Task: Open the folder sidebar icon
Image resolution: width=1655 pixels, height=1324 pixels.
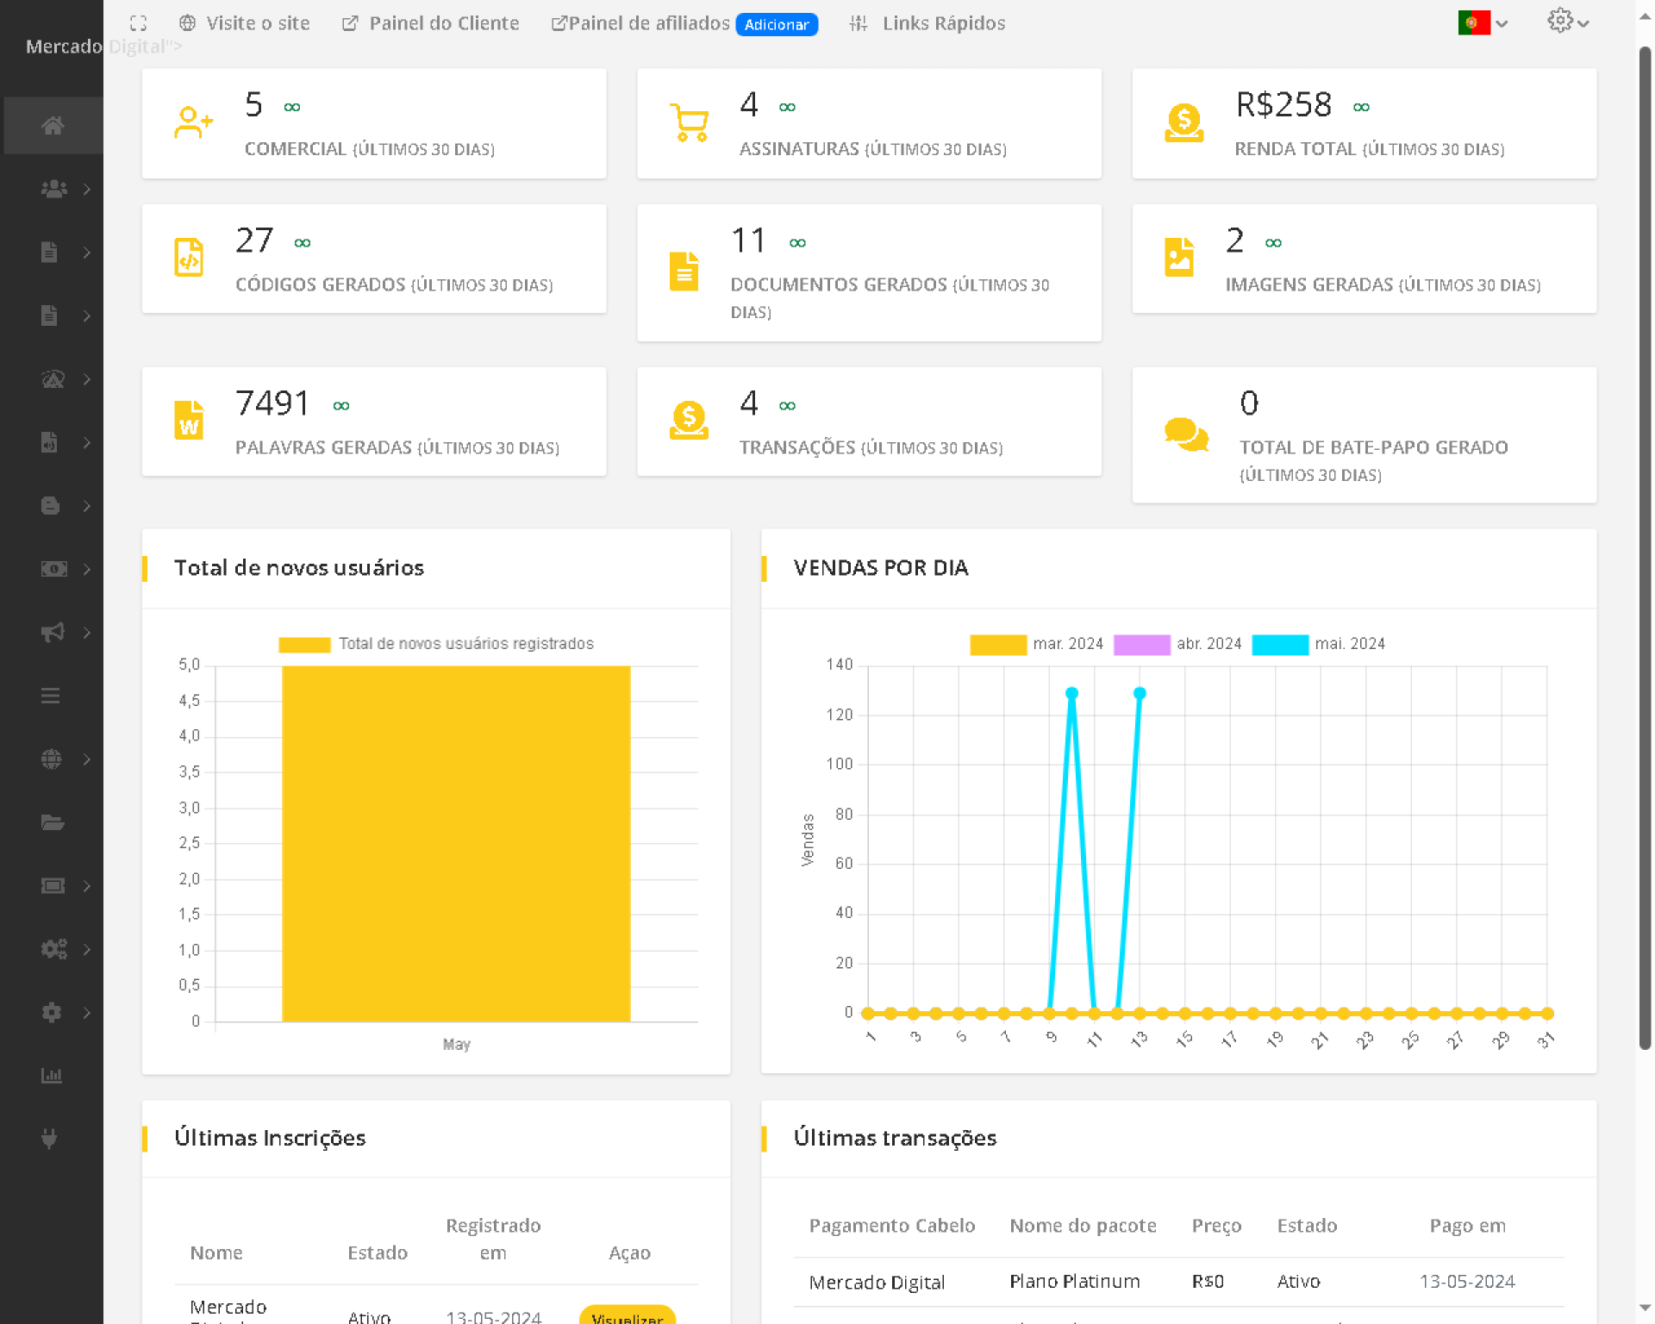Action: pyautogui.click(x=52, y=822)
